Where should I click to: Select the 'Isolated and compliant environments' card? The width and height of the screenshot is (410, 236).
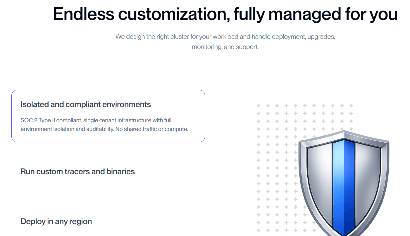click(x=108, y=116)
